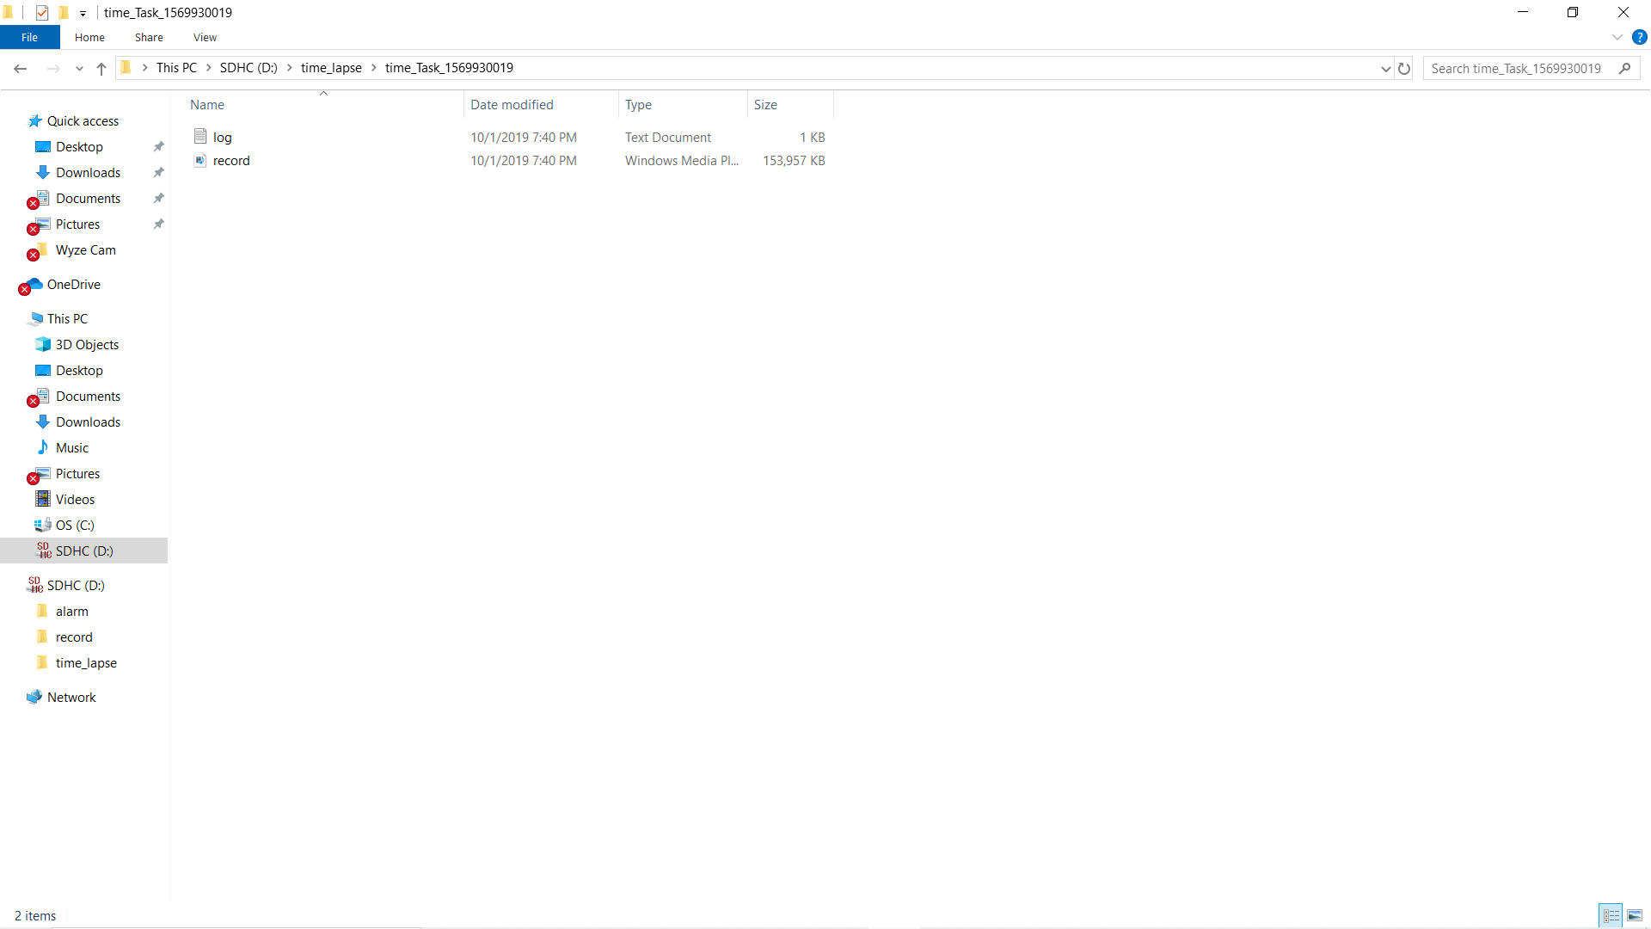
Task: Click the Up one level arrow
Action: (101, 69)
